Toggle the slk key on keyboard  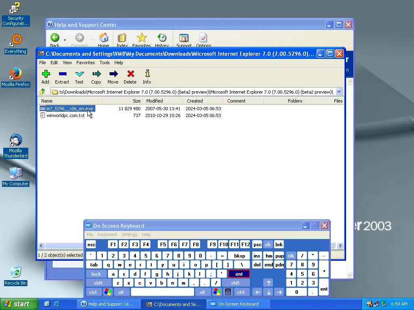[x=268, y=244]
